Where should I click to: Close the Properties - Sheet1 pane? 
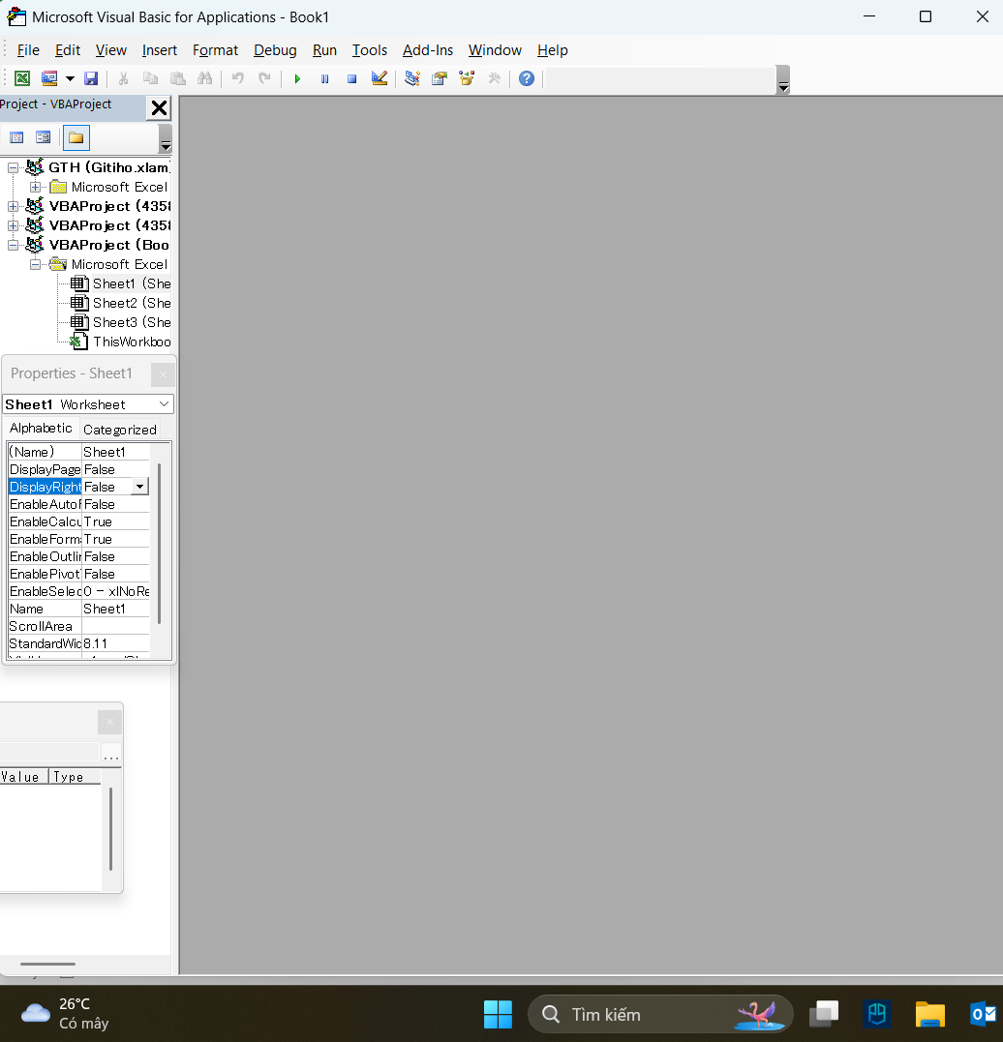point(163,374)
